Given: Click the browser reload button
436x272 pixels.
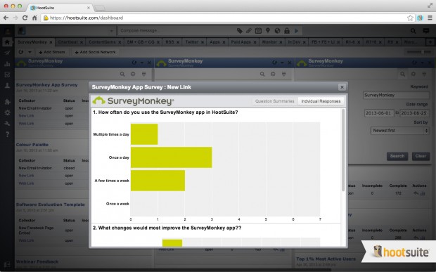Looking at the screenshot, I should pyautogui.click(x=25, y=18).
